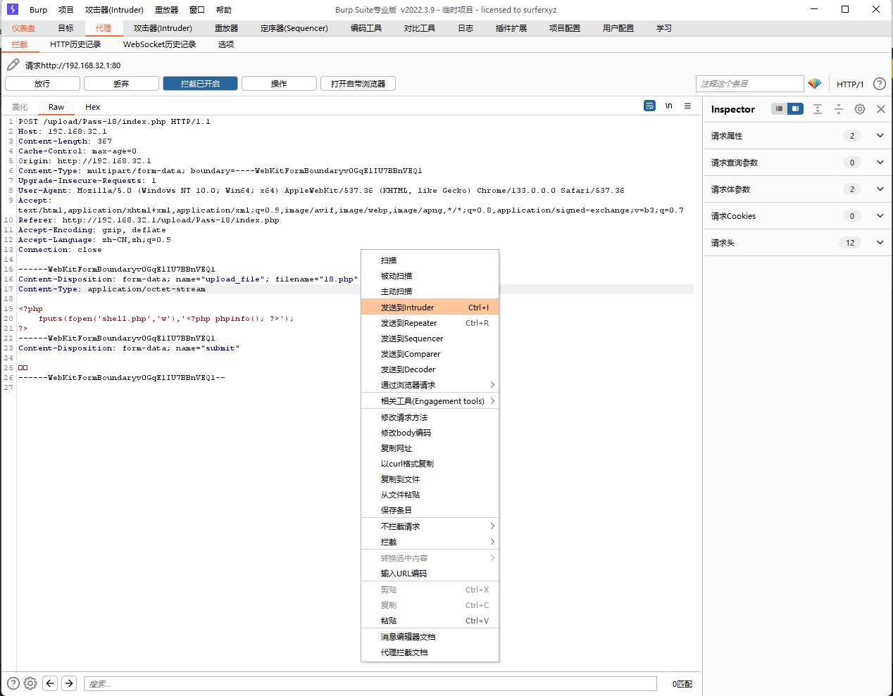The width and height of the screenshot is (893, 696).
Task: Open the HTTP历史记录 tab
Action: [x=75, y=44]
